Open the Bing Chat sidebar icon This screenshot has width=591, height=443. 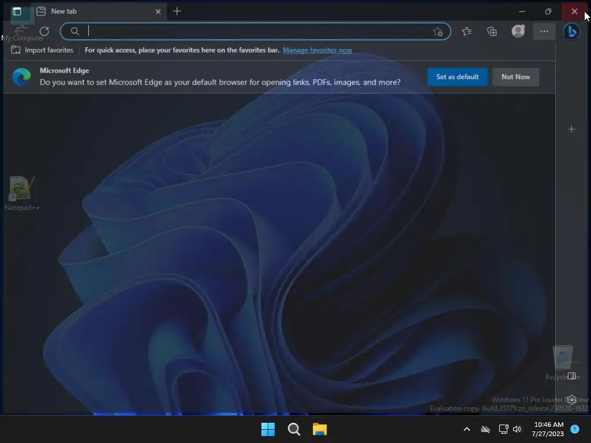572,31
